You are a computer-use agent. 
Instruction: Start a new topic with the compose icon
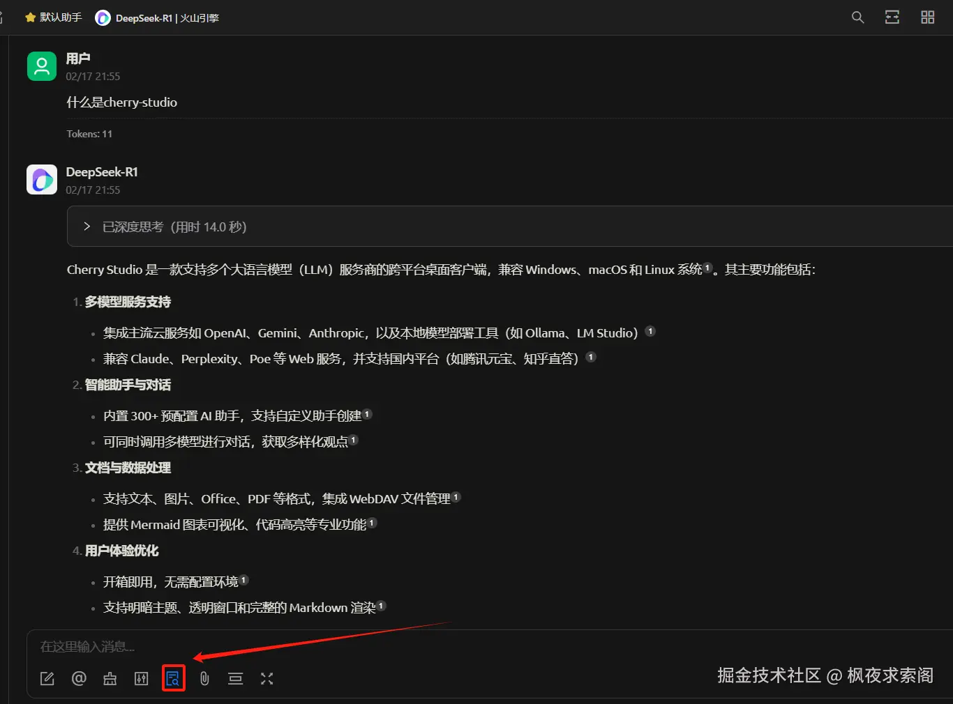coord(47,678)
